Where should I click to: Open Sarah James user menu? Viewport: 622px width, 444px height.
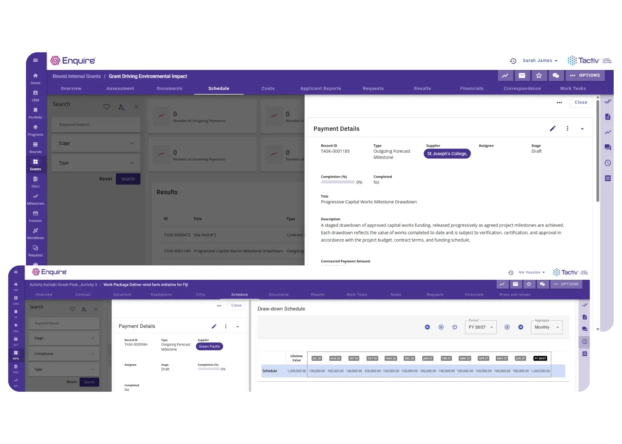click(x=540, y=61)
